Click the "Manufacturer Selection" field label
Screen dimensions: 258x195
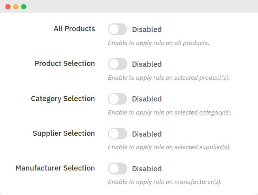[x=55, y=168]
